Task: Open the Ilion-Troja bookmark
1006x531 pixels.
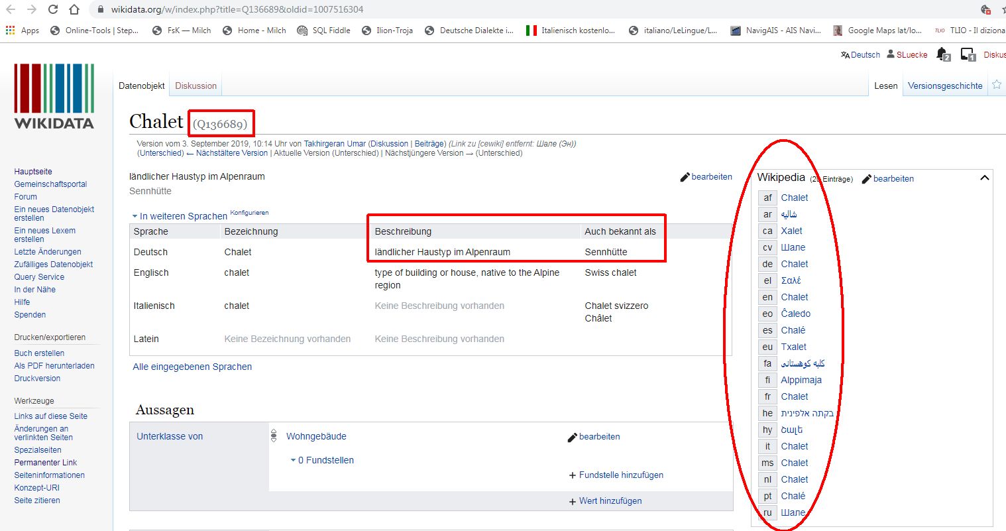Action: 388,30
